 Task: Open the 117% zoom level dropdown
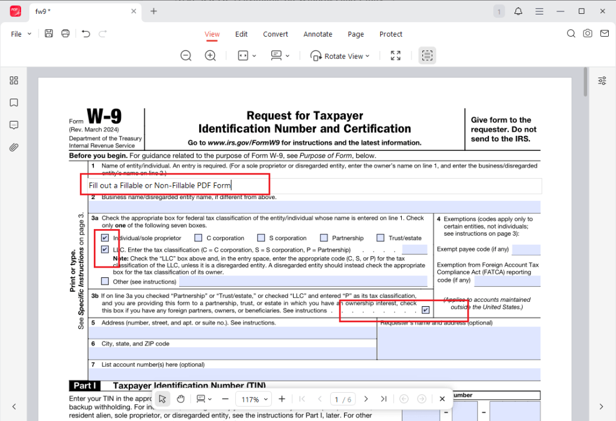(254, 399)
